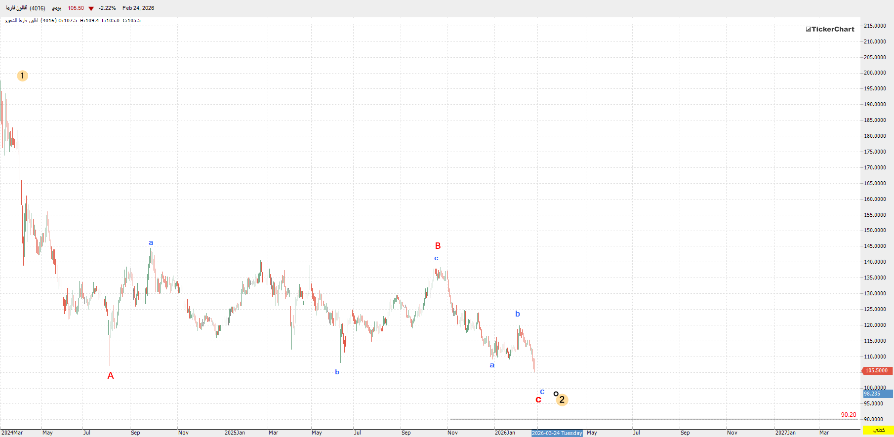
Task: Click the Feb 24, 2026 date label
Action: (138, 8)
